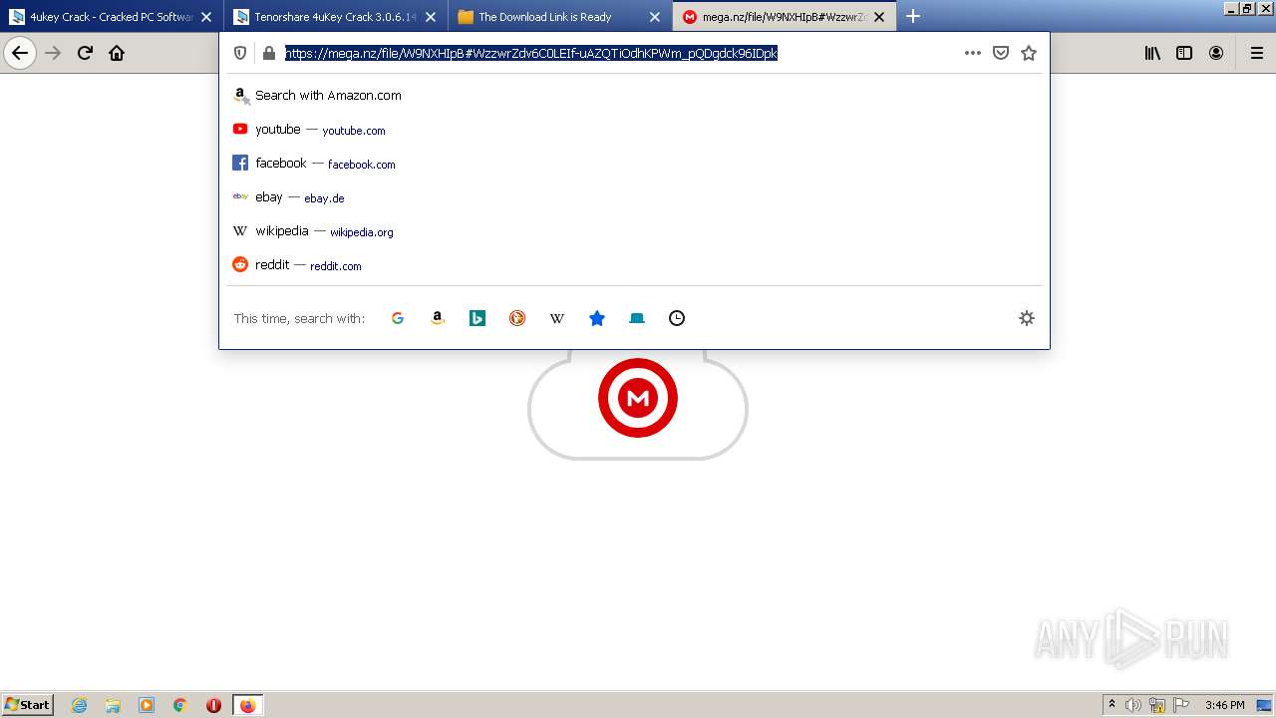Open a new tab

click(912, 16)
